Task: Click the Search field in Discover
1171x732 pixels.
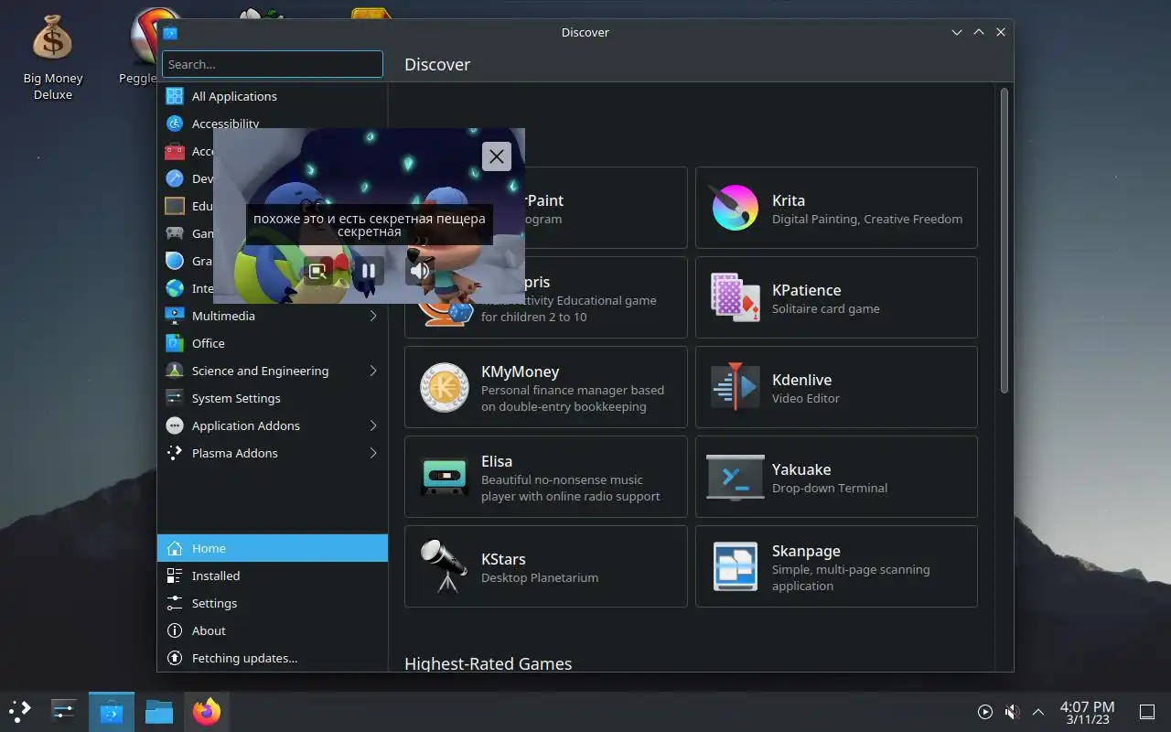Action: coord(273,64)
